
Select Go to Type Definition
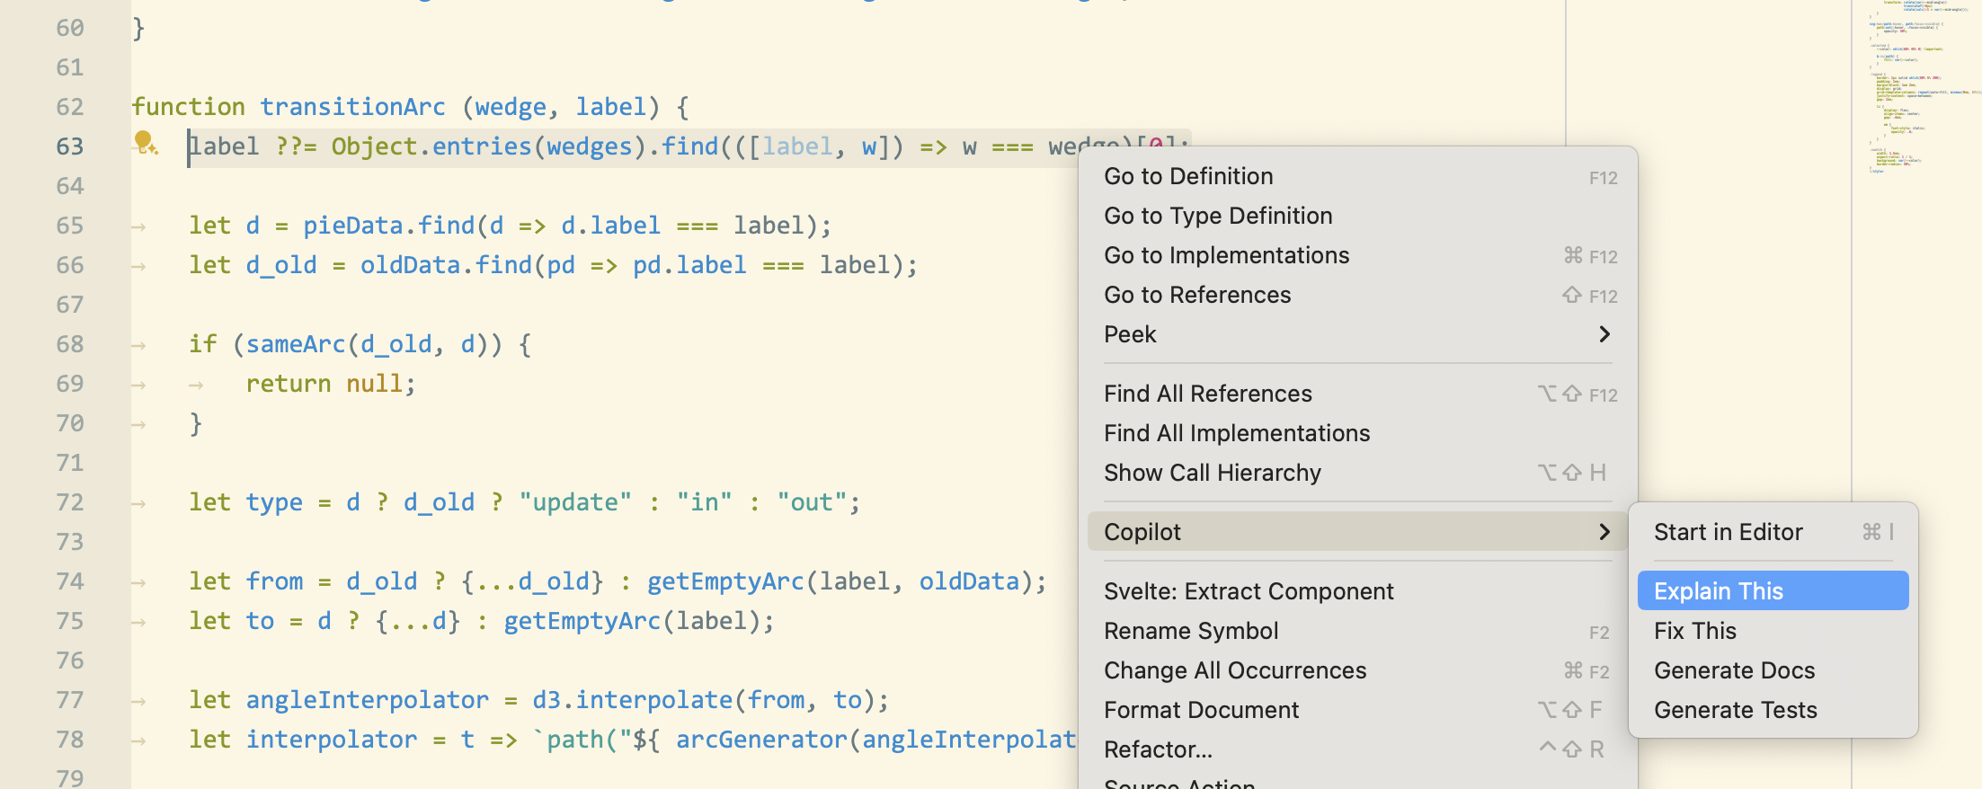coord(1217,216)
